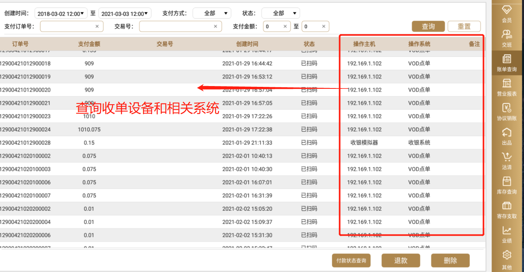
Task: Select order ending in 012900019
Action: coord(25,77)
